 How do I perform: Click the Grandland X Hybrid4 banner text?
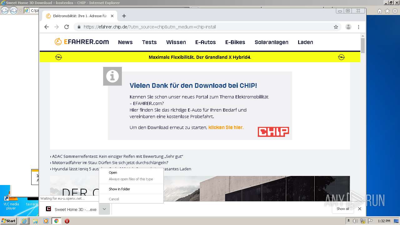(200, 57)
